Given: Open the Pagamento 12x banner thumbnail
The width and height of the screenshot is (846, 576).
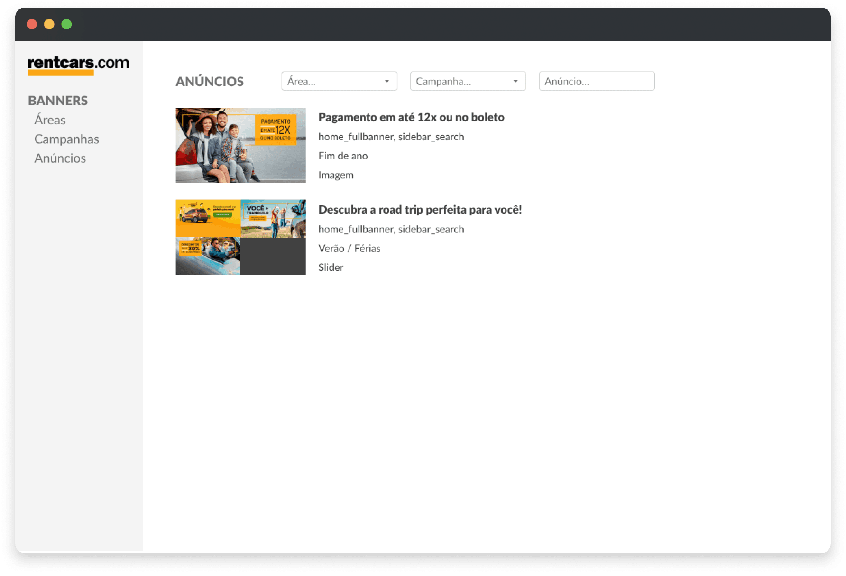Looking at the screenshot, I should (x=240, y=145).
